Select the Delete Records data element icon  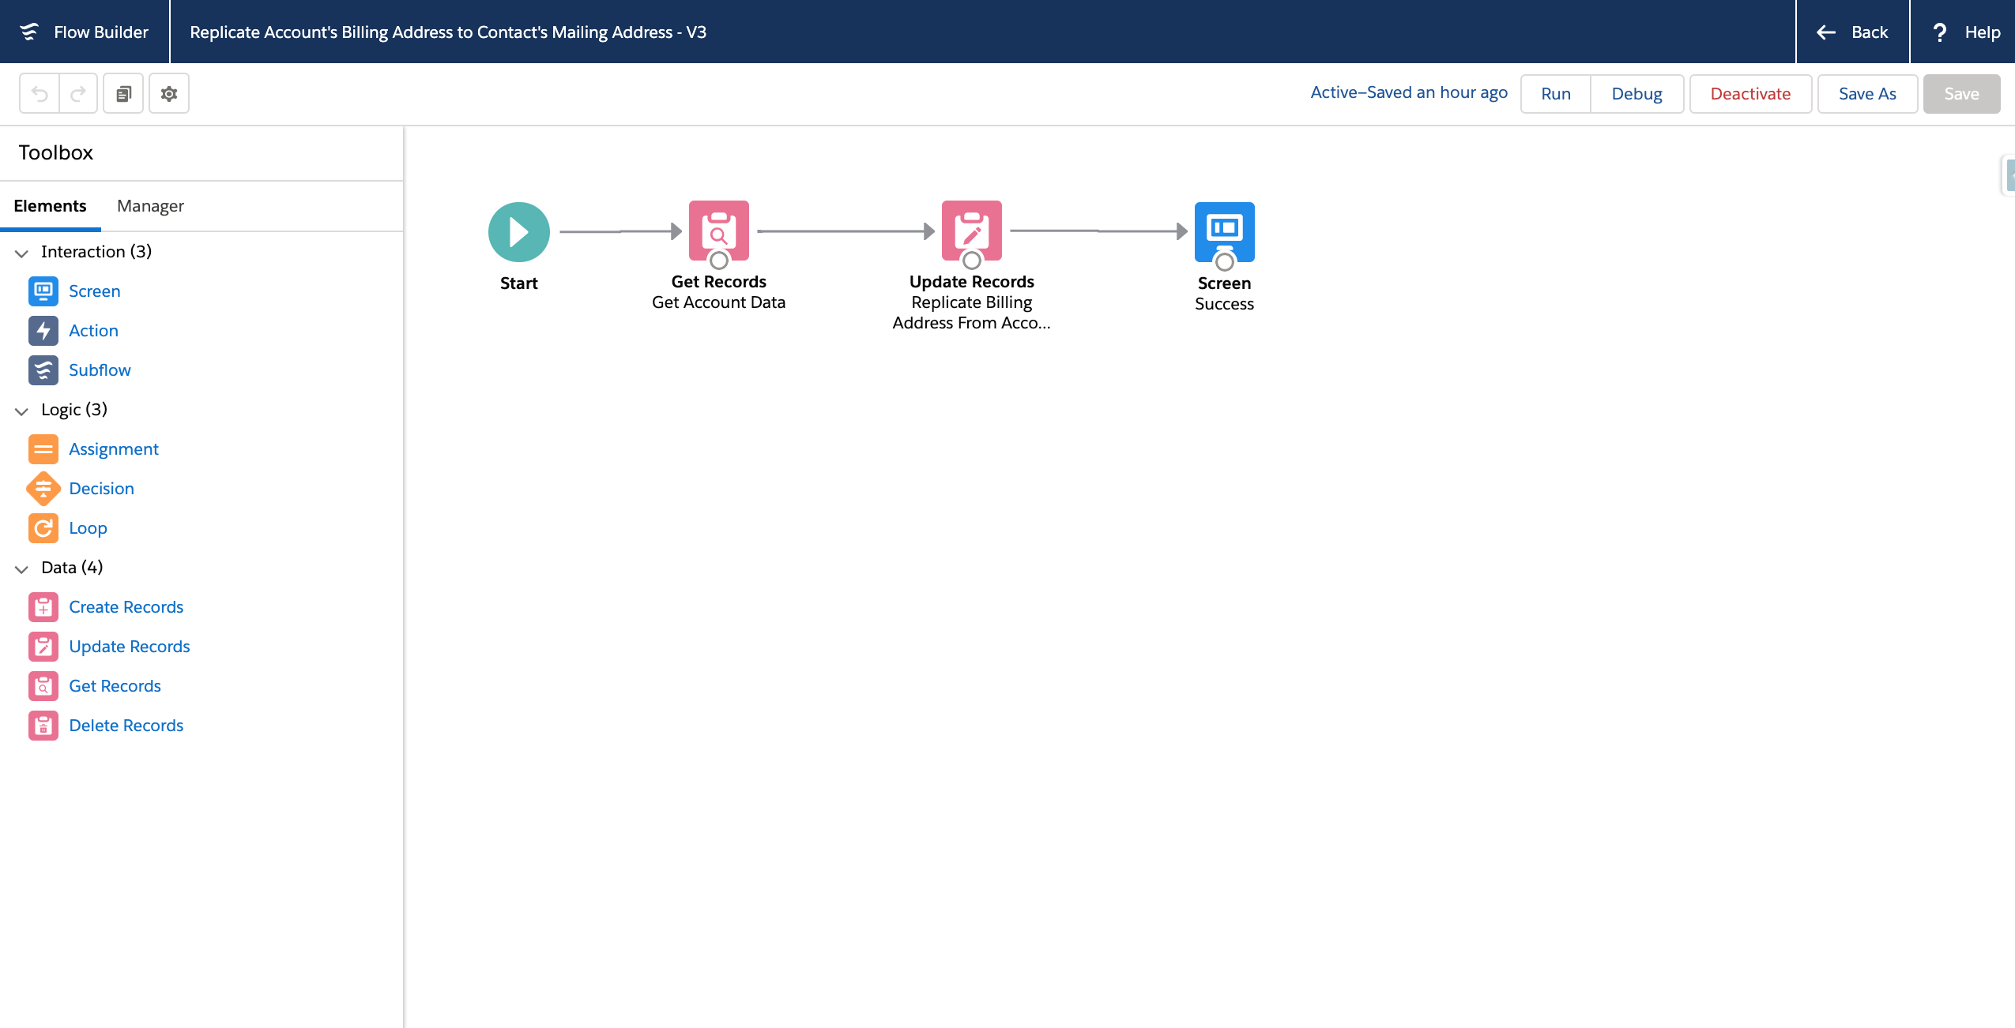tap(43, 725)
